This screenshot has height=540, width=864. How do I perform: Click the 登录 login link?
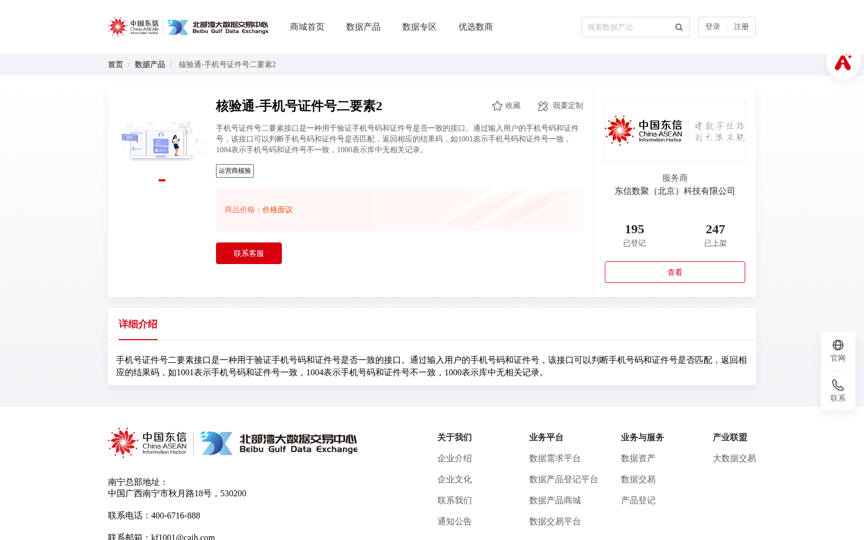click(x=713, y=27)
